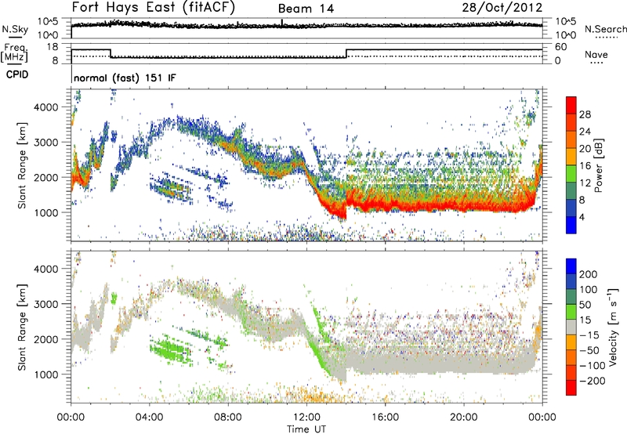The image size is (627, 434).
Task: Select the 'normal (fast) 151 IF' text
Action: [125, 78]
